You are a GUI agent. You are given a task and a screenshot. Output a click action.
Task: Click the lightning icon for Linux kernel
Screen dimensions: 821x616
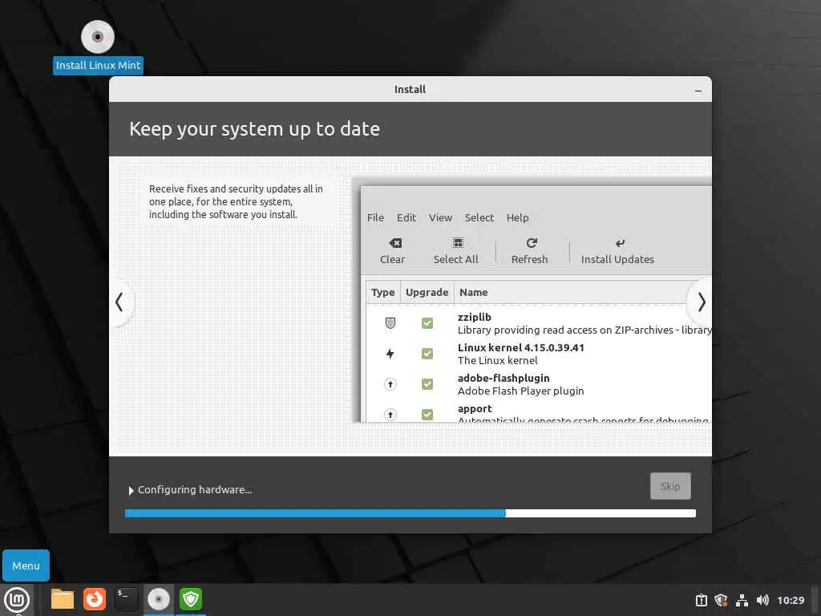pyautogui.click(x=390, y=354)
